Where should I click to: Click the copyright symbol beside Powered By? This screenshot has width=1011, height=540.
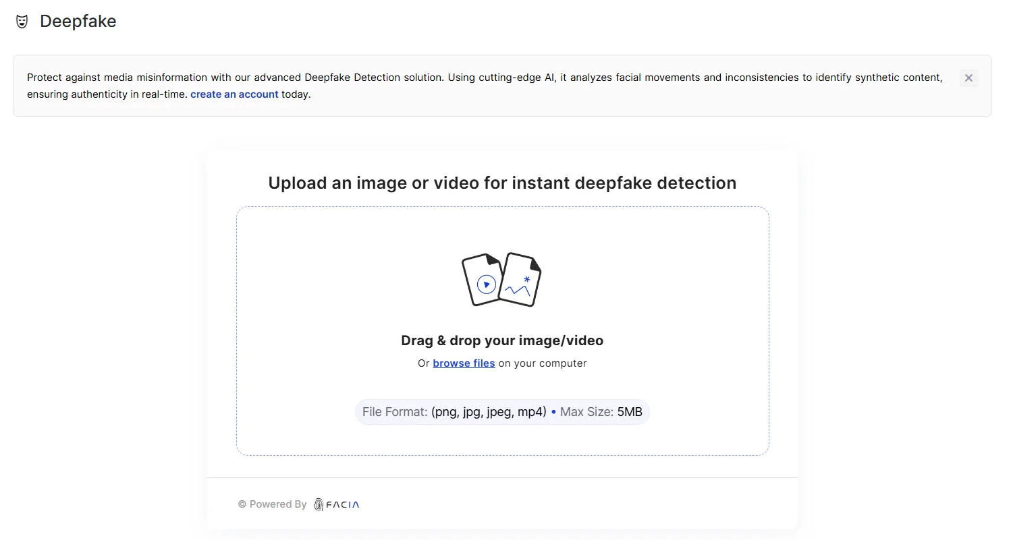(x=242, y=504)
